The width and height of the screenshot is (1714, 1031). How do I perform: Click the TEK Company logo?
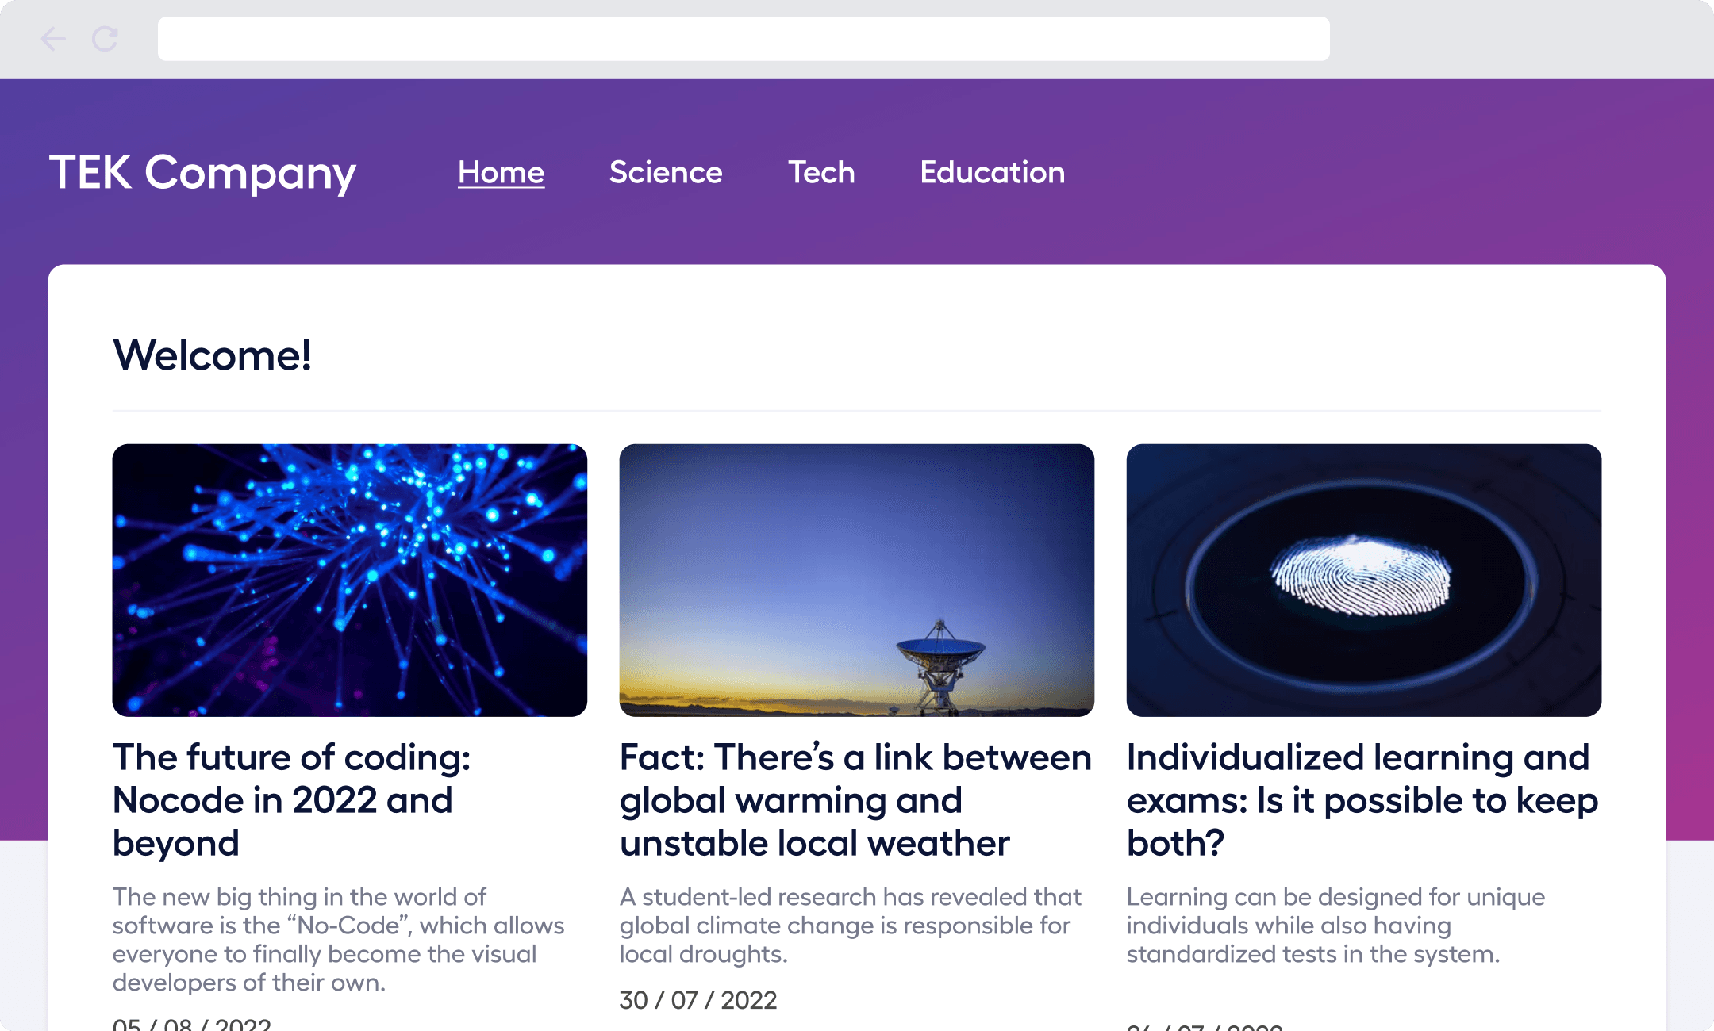coord(203,173)
